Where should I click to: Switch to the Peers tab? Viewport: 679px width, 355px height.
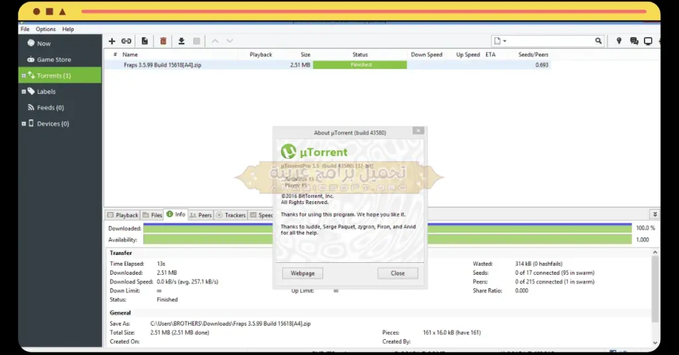tap(201, 215)
